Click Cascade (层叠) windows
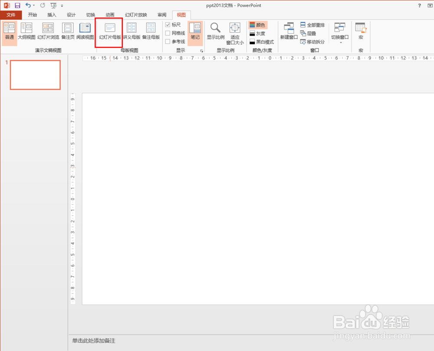The height and width of the screenshot is (351, 434). (308, 33)
